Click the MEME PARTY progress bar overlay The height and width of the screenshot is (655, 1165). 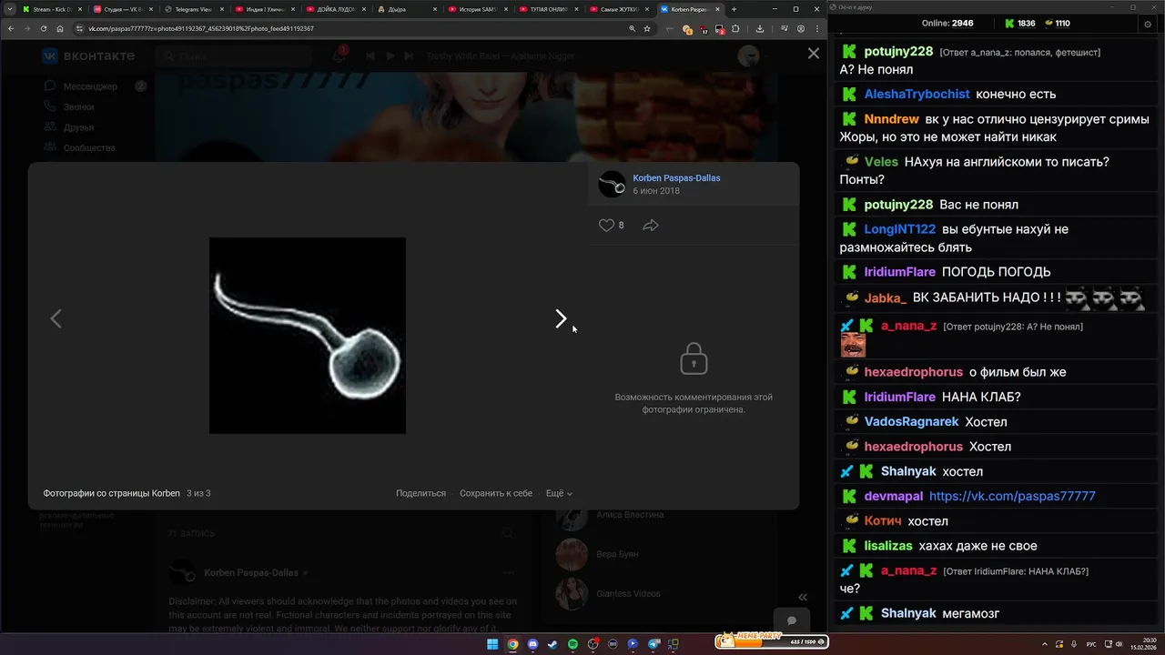coord(771,641)
